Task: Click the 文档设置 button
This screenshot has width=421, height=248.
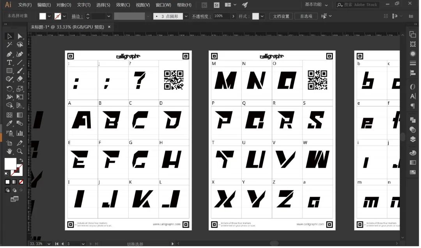Action: (282, 16)
